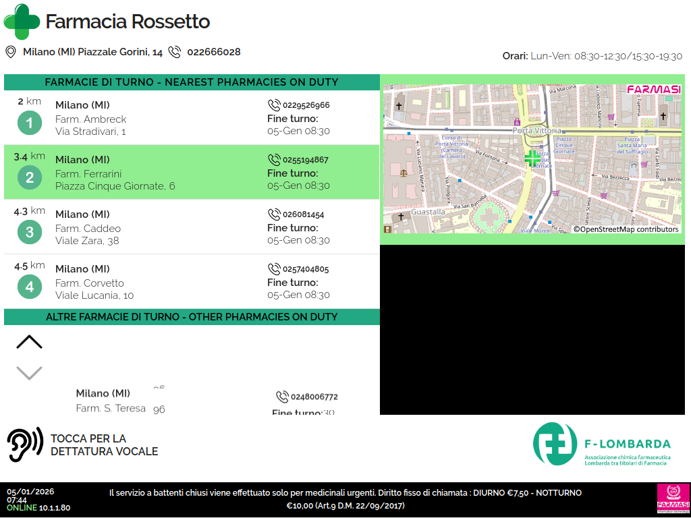This screenshot has height=518, width=691.
Task: Click phone icon beside 0229526966
Action: pyautogui.click(x=274, y=105)
